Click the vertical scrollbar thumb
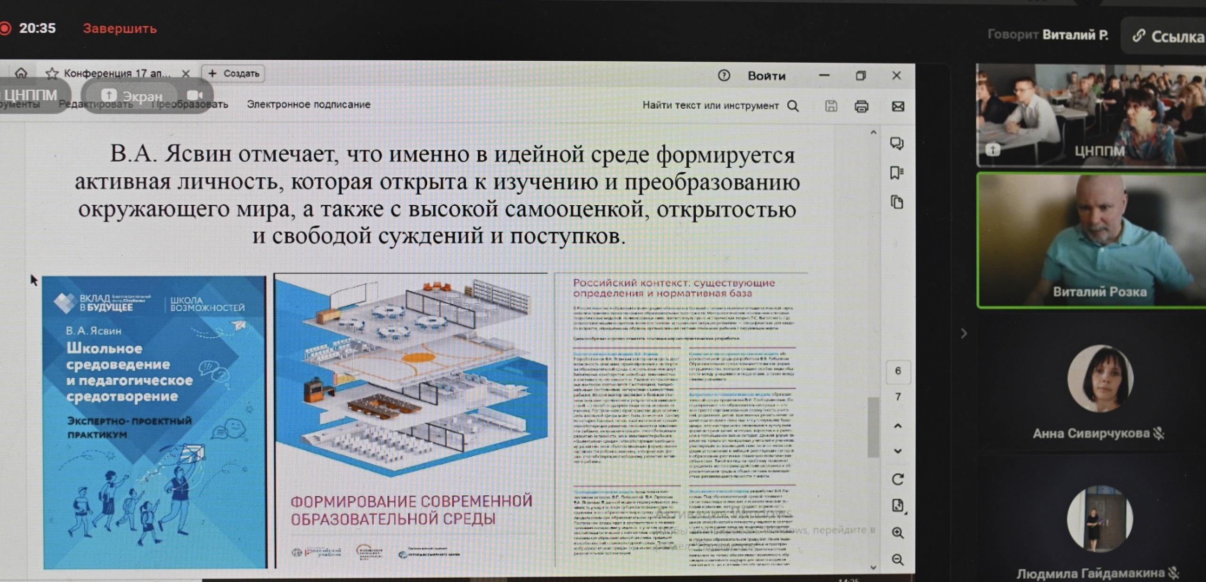The height and width of the screenshot is (582, 1206). [873, 426]
